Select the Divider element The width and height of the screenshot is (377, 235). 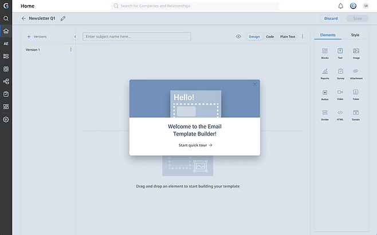(325, 115)
